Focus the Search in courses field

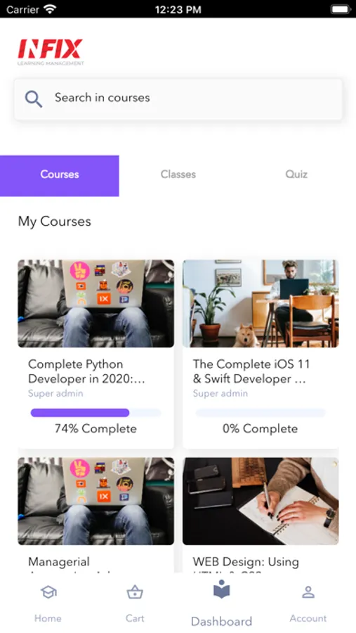(178, 99)
